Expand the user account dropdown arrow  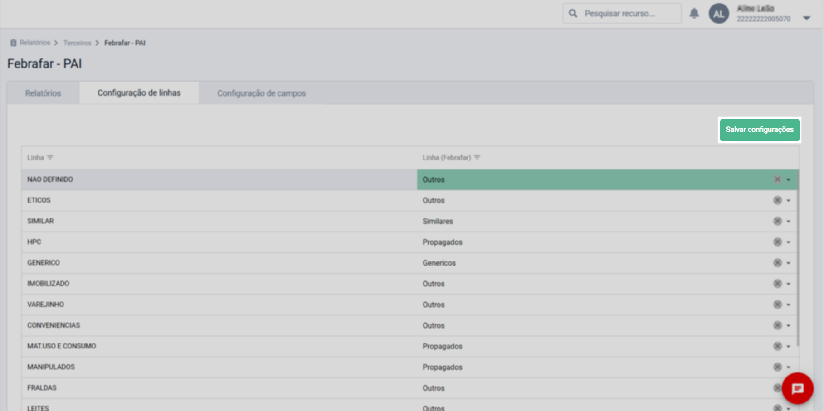tap(806, 18)
